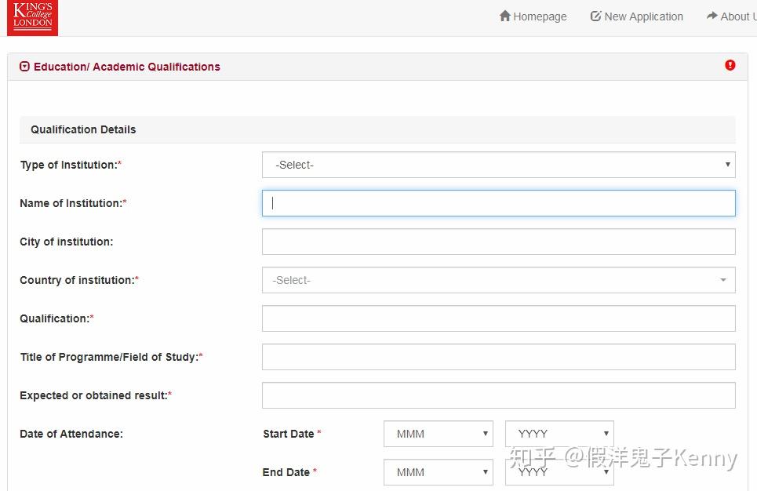Click the Expected or obtained result field
Image resolution: width=757 pixels, height=491 pixels.
pyautogui.click(x=499, y=395)
